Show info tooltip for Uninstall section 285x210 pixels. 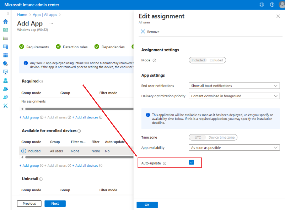41,179
